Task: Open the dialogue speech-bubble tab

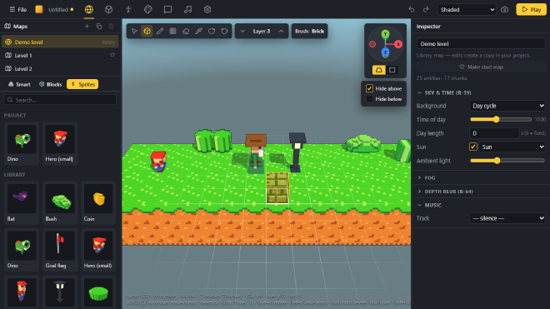Action: coord(167,9)
